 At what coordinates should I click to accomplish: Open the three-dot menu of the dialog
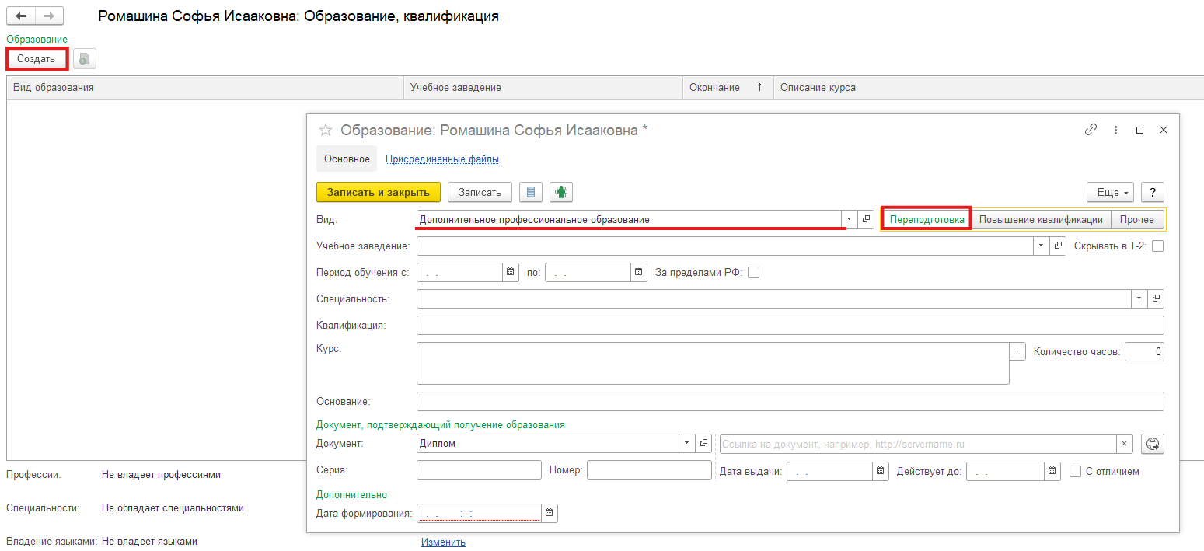coord(1115,130)
